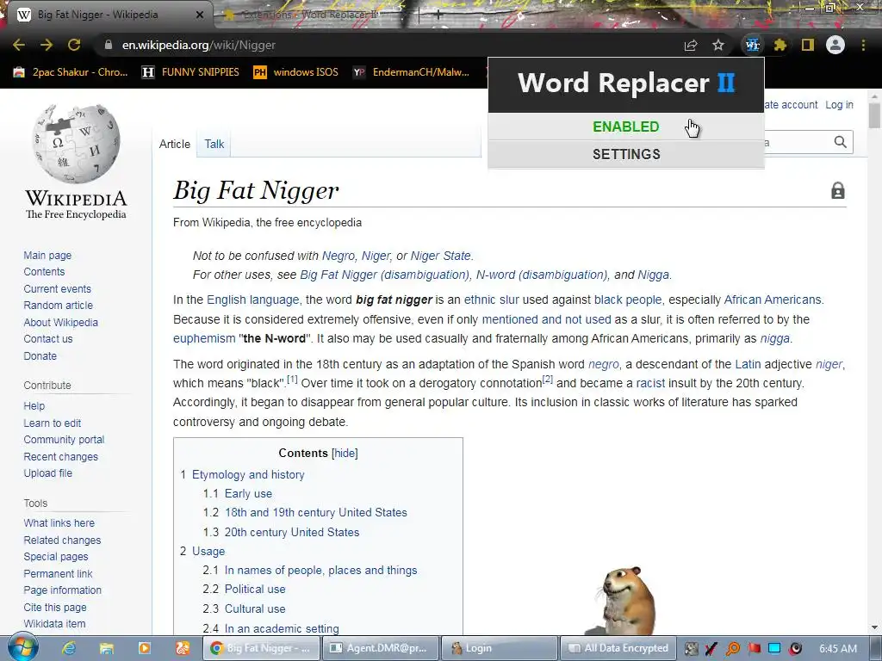Open the Chrome profile avatar
This screenshot has width=882, height=661.
(835, 45)
